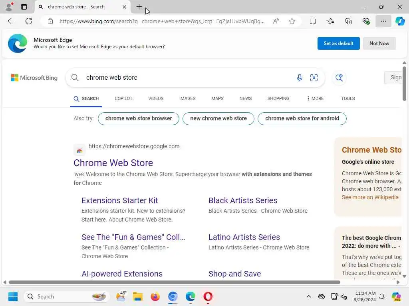
Task: Open File Explorer from taskbar
Action: pyautogui.click(x=138, y=296)
